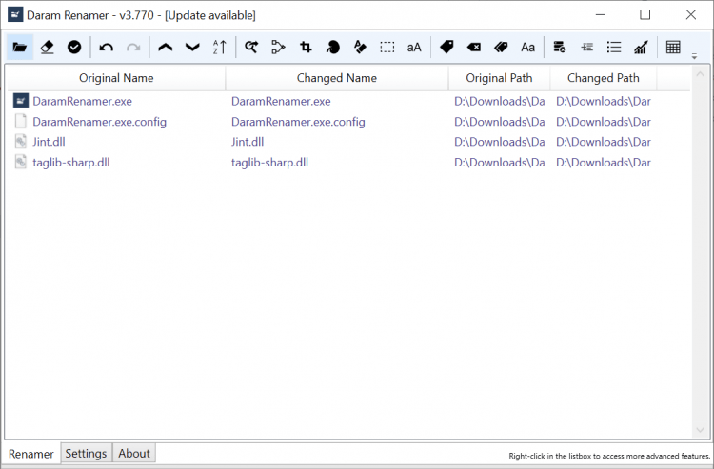
Task: Open the About tab
Action: 134,453
